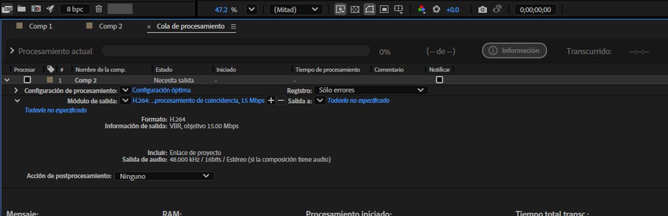
Task: Click the 47.2 zoom value
Action: pyautogui.click(x=221, y=9)
